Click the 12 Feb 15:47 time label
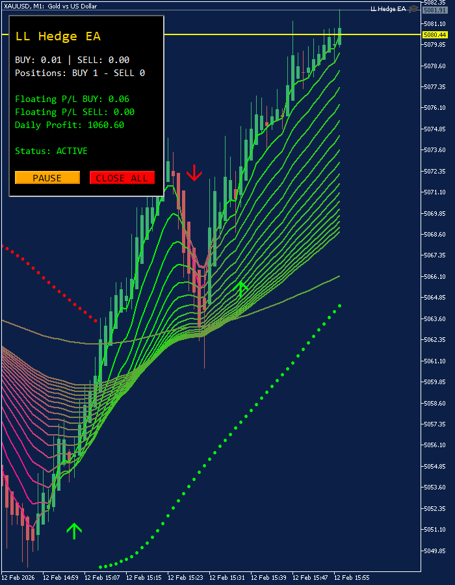This screenshot has height=585, width=455. click(309, 578)
